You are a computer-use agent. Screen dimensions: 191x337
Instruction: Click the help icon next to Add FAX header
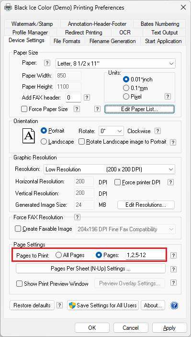click(x=87, y=97)
